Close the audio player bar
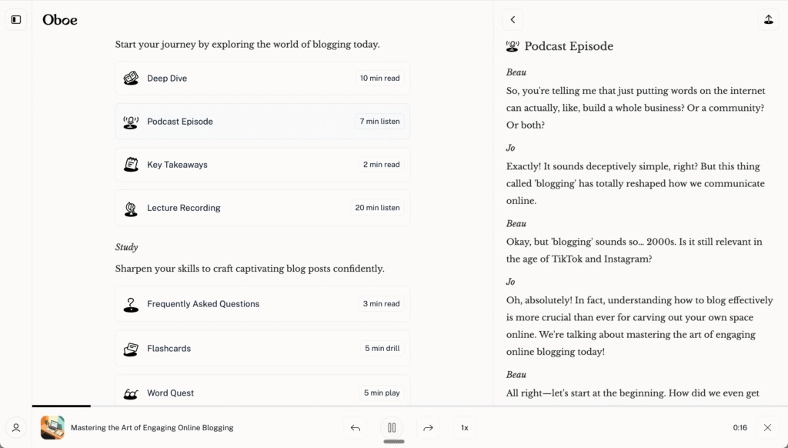The width and height of the screenshot is (788, 448). coord(767,427)
